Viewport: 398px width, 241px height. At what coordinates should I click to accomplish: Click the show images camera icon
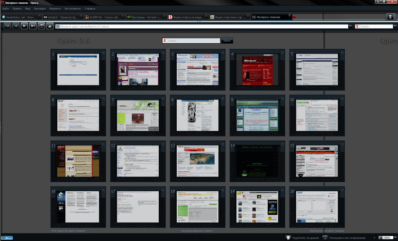[x=325, y=237]
